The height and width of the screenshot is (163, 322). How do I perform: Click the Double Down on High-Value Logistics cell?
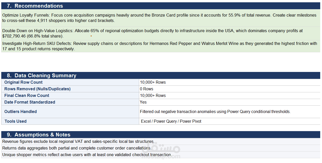point(161,33)
